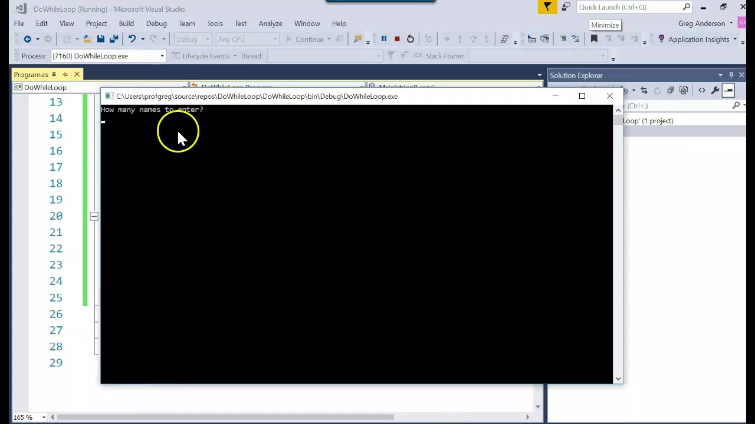Click the editor horizontal scrollbar thumb
Viewport: 755px width, 424px height.
(225, 418)
